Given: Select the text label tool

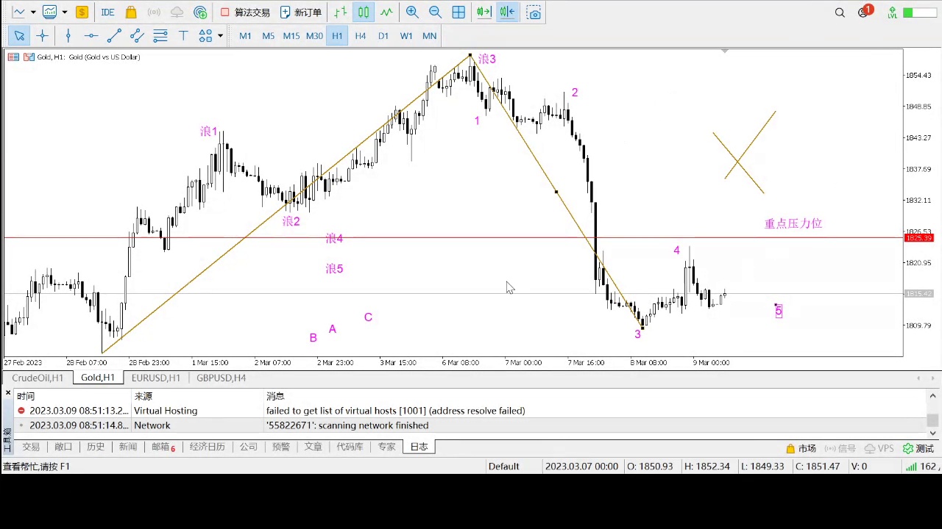Looking at the screenshot, I should point(183,35).
